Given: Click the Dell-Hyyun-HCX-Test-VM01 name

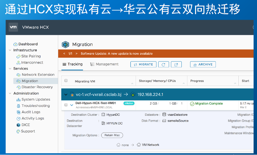Looking at the screenshot, I should pos(96,103).
